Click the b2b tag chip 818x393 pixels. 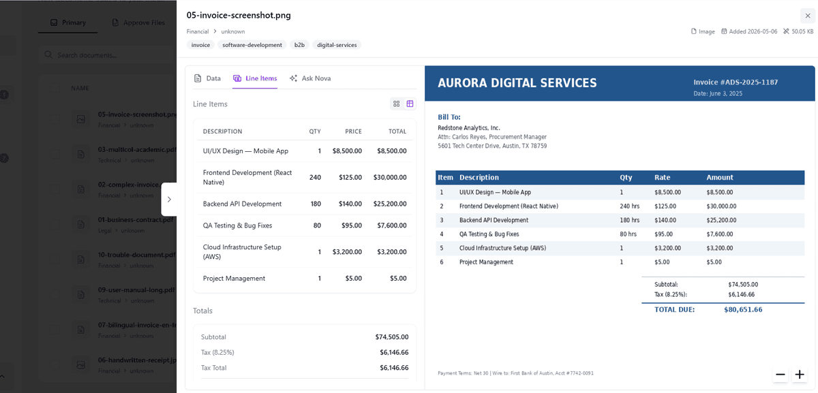299,45
